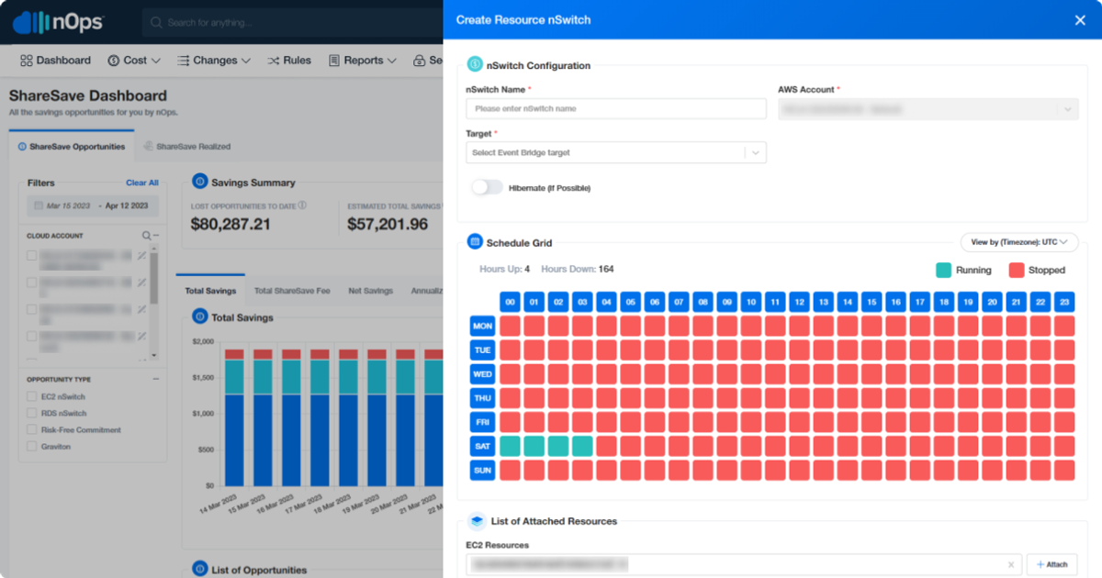Click the Changes icon in the navigation
Viewport: 1102px width, 578px height.
(x=184, y=61)
